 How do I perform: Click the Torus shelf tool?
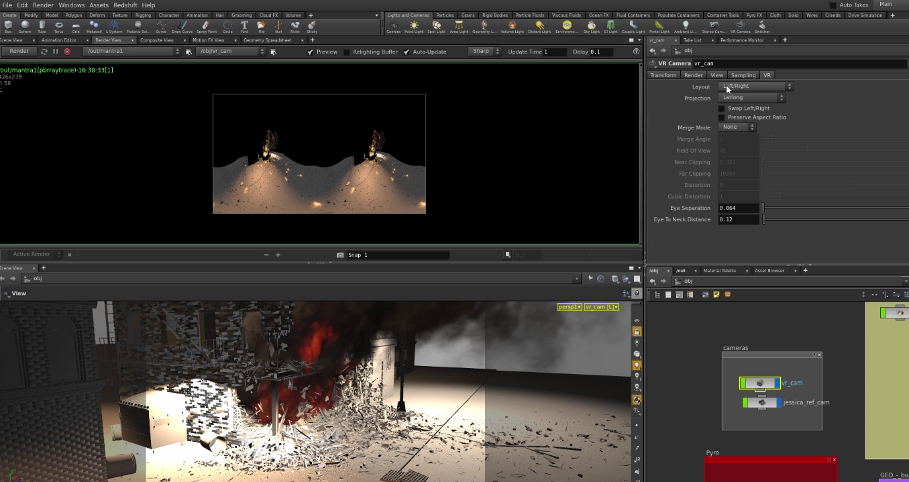[x=58, y=27]
